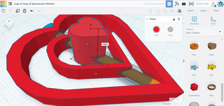Click the Zoom out button
Viewport: 224px width, 106px height.
pos(3,51)
